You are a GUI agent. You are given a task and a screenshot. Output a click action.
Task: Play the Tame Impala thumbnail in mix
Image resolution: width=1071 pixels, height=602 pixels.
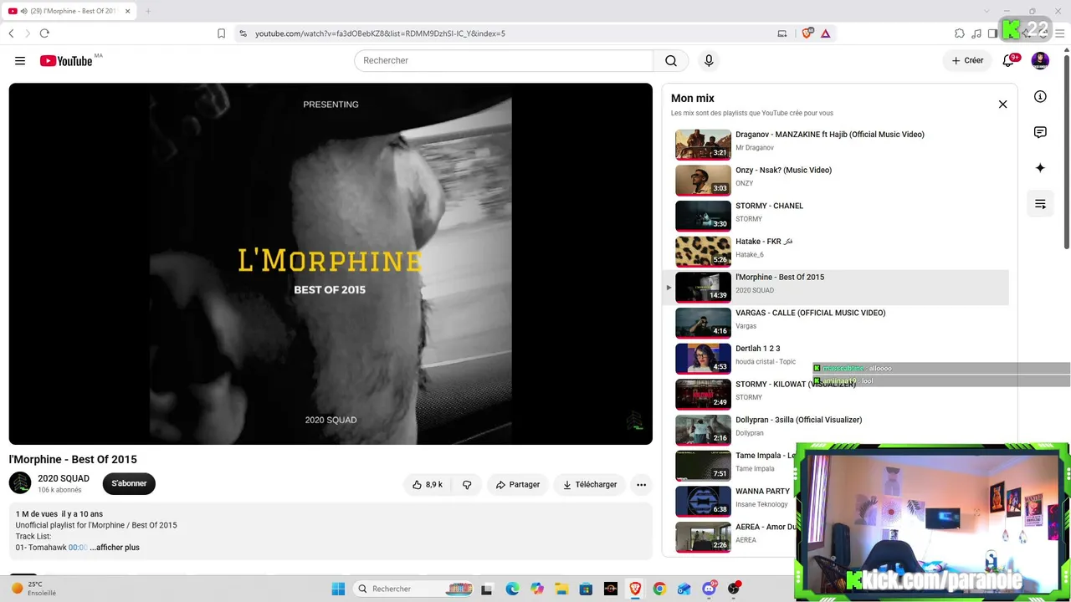tap(703, 465)
